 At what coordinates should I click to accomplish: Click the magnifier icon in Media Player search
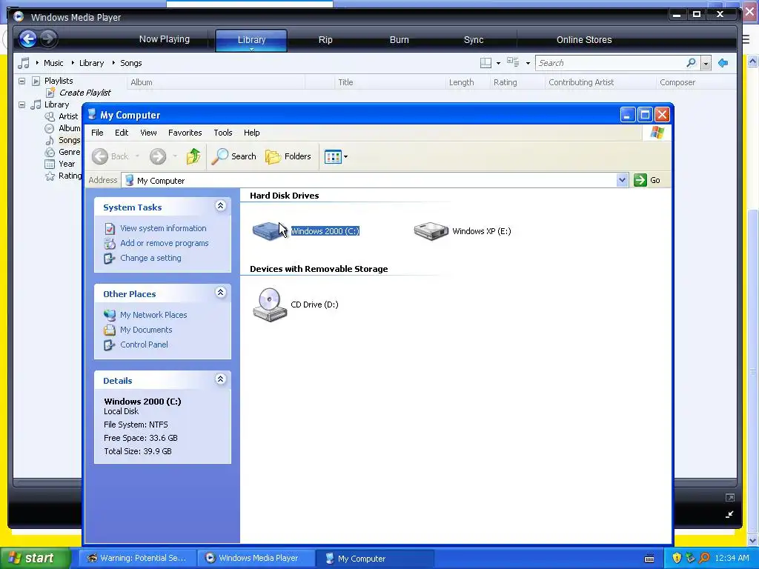coord(692,63)
